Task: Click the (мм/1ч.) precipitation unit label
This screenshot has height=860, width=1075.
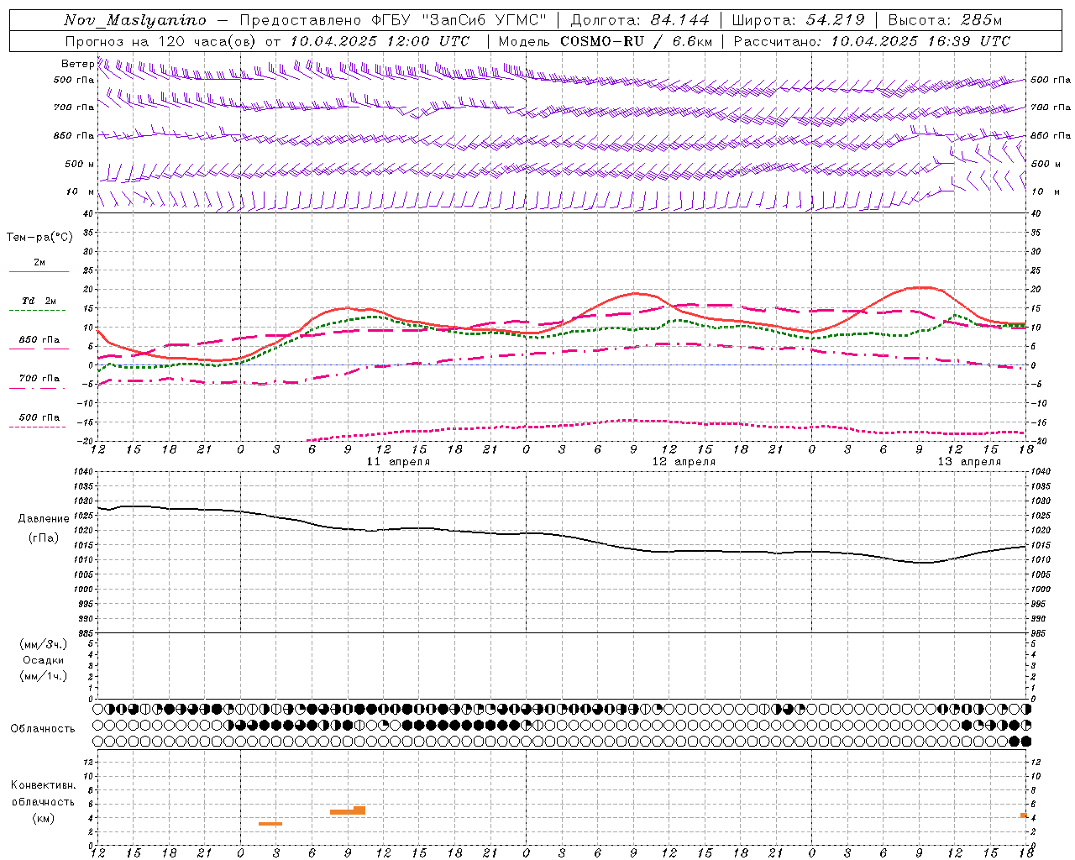Action: coord(44,676)
